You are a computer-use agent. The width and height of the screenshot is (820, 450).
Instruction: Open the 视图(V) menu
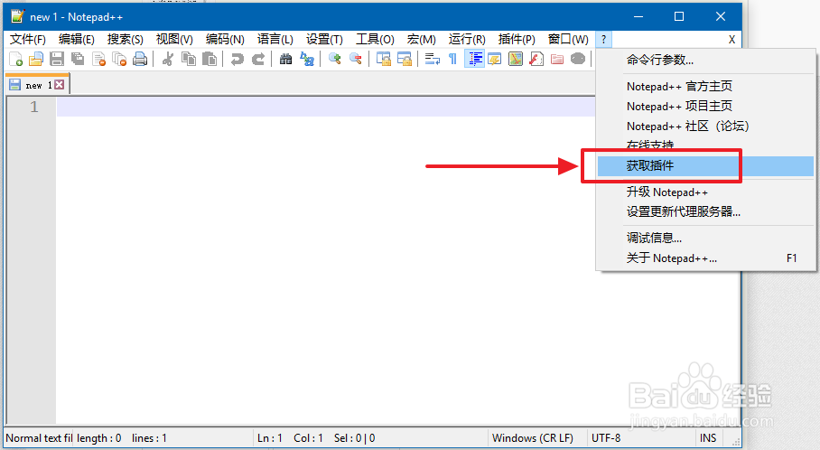pos(174,39)
